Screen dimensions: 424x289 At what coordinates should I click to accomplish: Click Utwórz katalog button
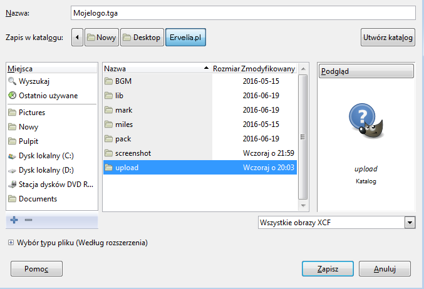tap(388, 38)
